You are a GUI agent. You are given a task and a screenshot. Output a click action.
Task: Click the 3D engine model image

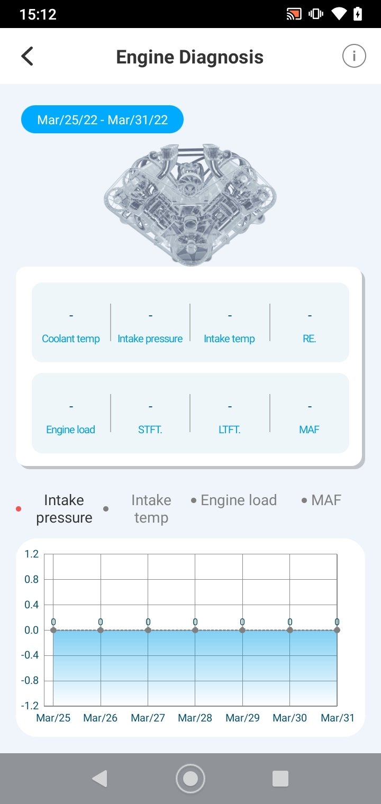(190, 204)
